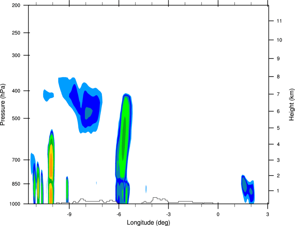Click height tick label 11
This screenshot has width=295, height=226.
coord(279,21)
